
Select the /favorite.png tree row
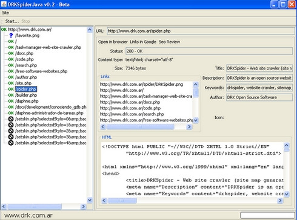[27, 36]
